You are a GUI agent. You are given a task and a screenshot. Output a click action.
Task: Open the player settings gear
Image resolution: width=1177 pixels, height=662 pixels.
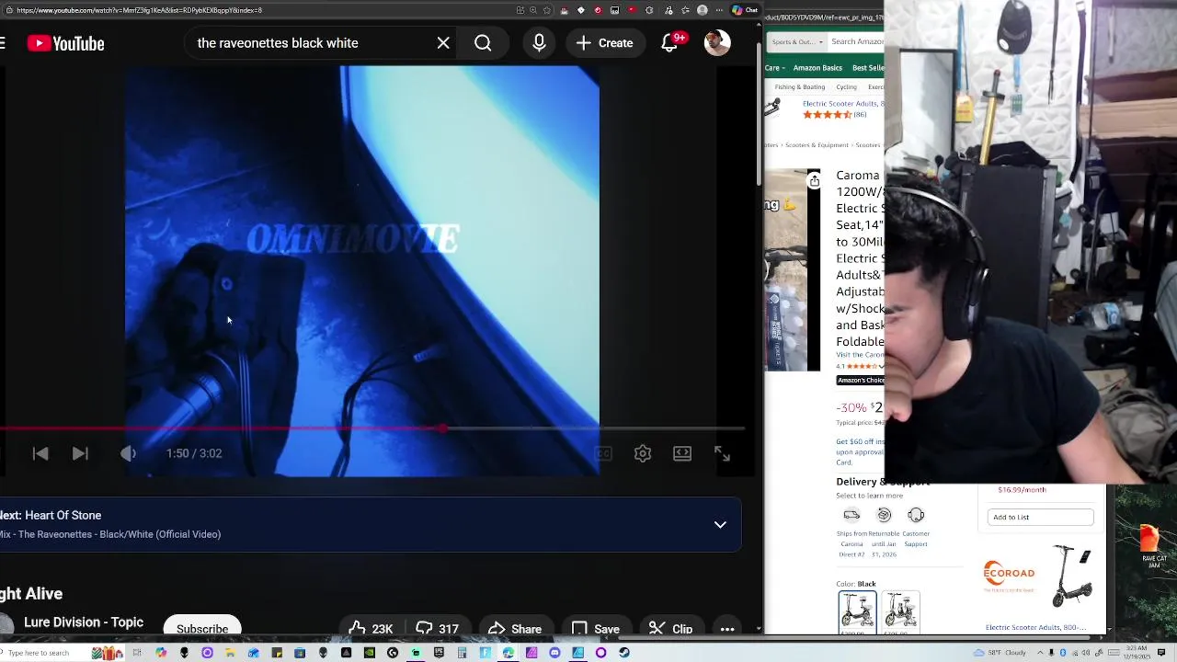point(643,453)
